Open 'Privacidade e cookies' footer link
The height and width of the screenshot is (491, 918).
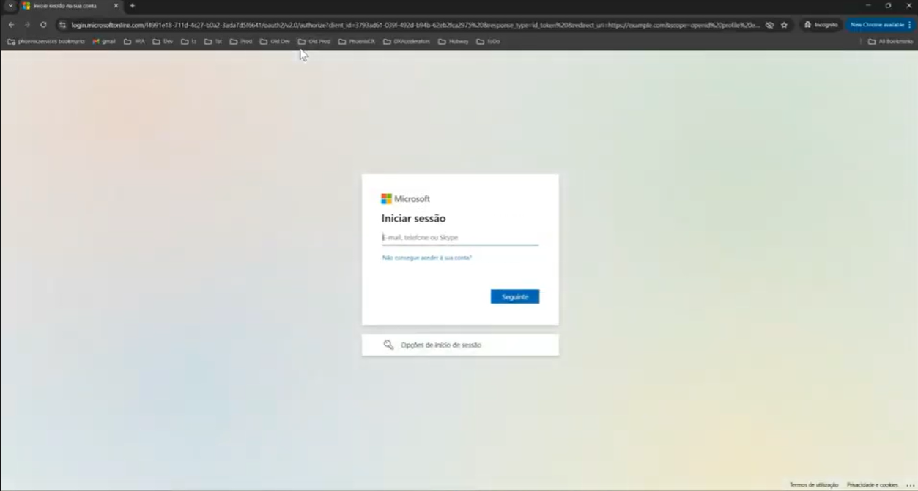pyautogui.click(x=872, y=485)
